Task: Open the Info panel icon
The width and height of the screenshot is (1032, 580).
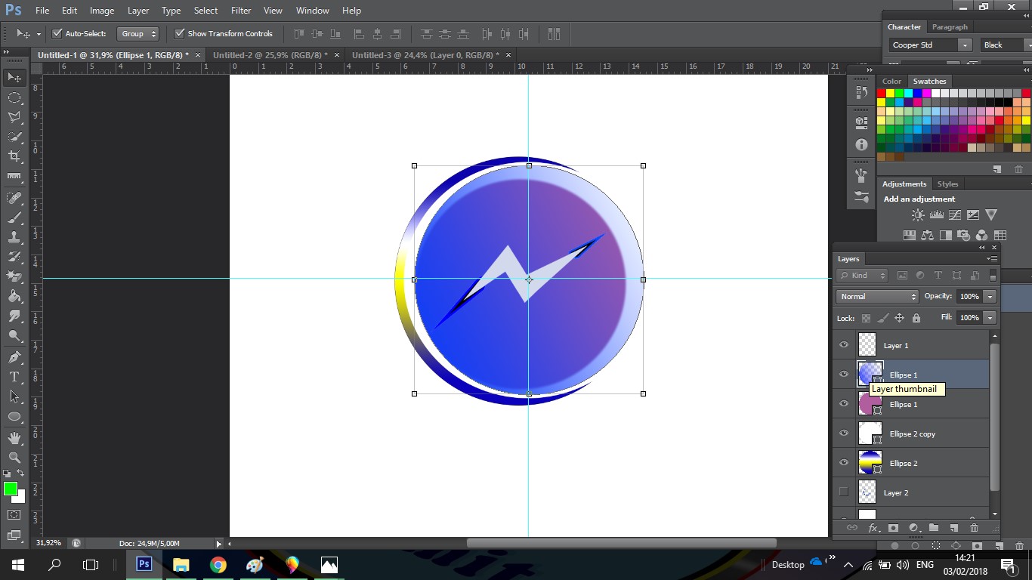Action: (861, 144)
